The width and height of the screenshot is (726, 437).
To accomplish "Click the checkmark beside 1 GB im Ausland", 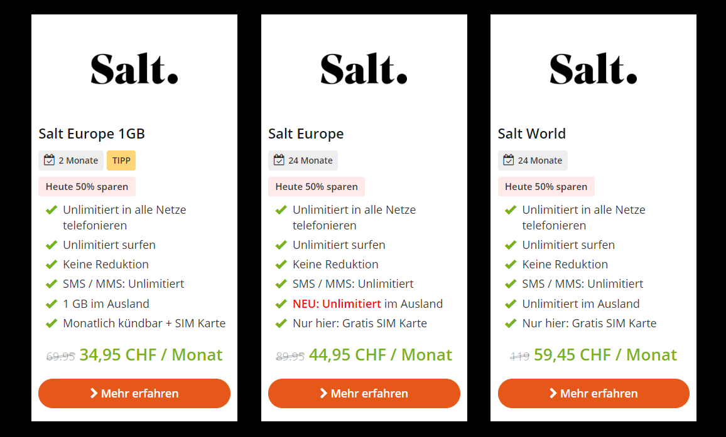I will click(51, 304).
